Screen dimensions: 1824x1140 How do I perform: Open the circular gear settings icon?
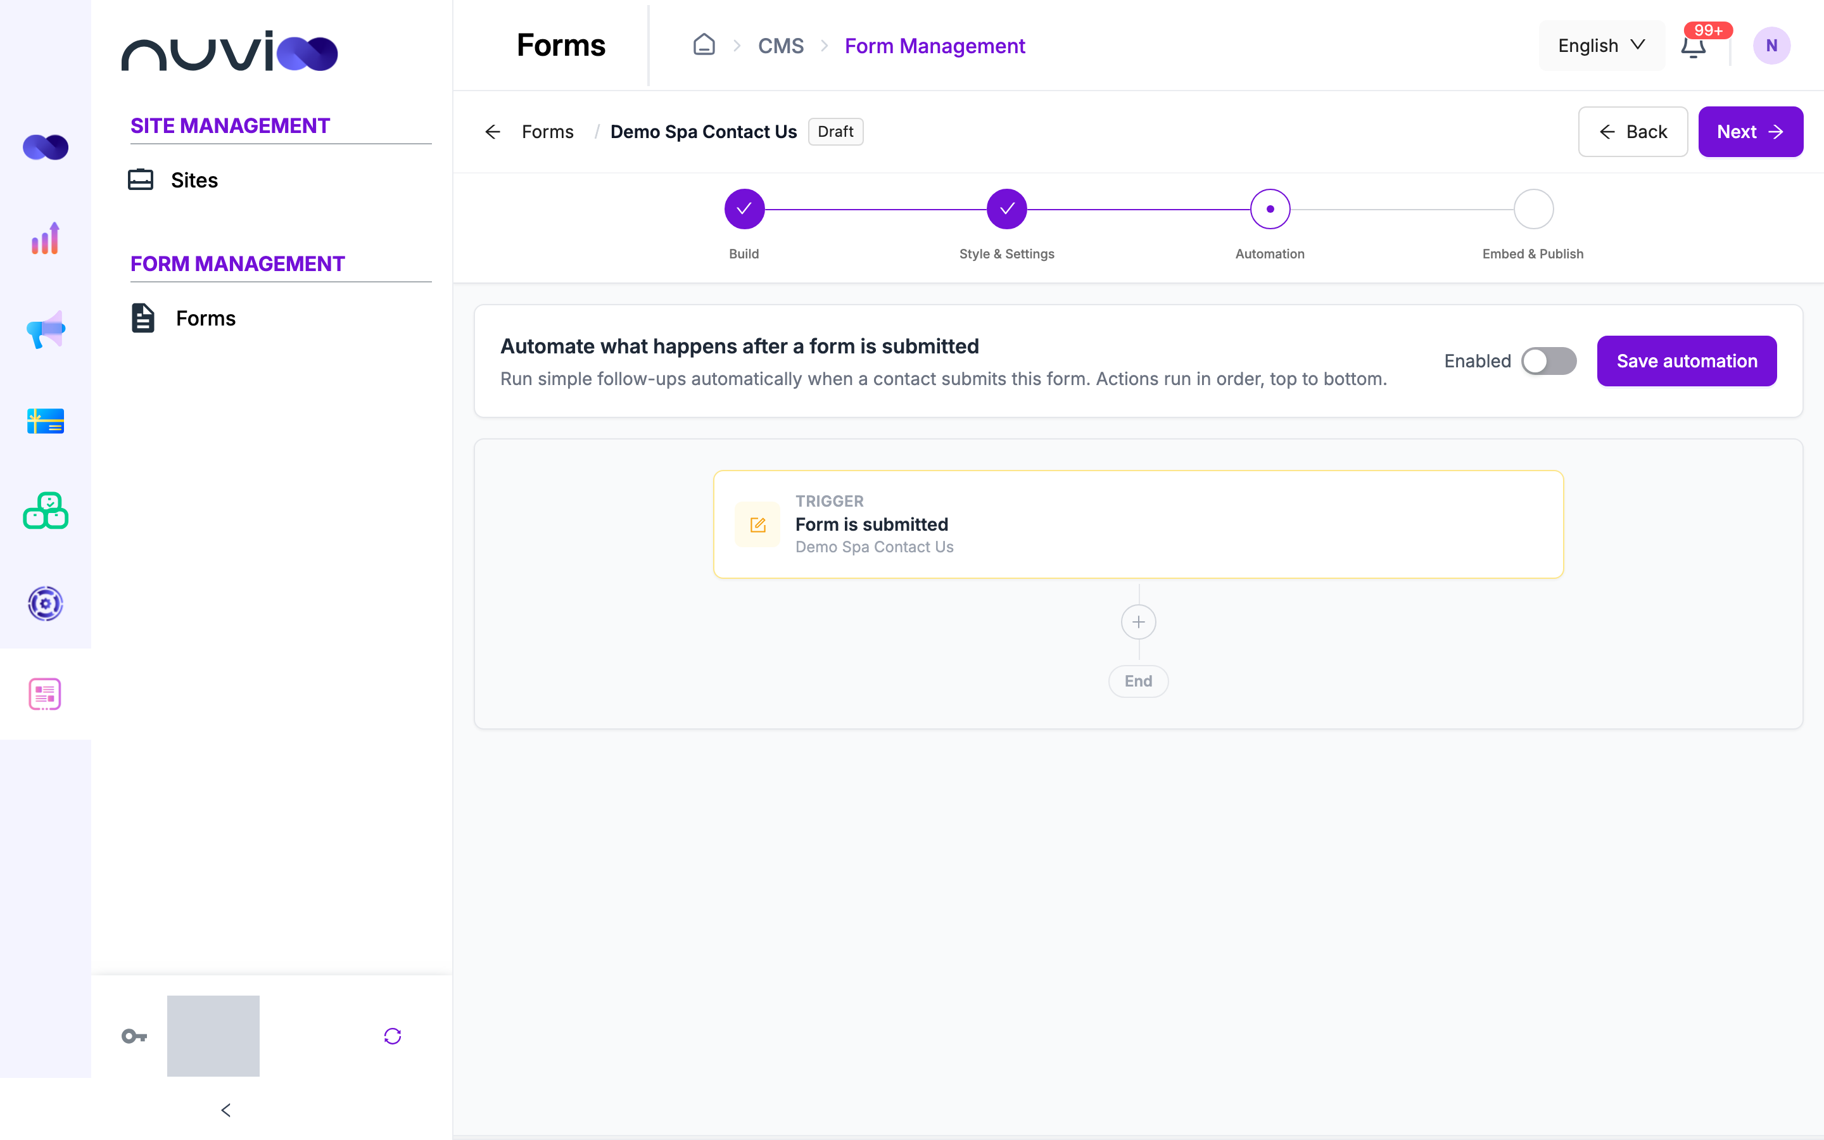tap(45, 603)
